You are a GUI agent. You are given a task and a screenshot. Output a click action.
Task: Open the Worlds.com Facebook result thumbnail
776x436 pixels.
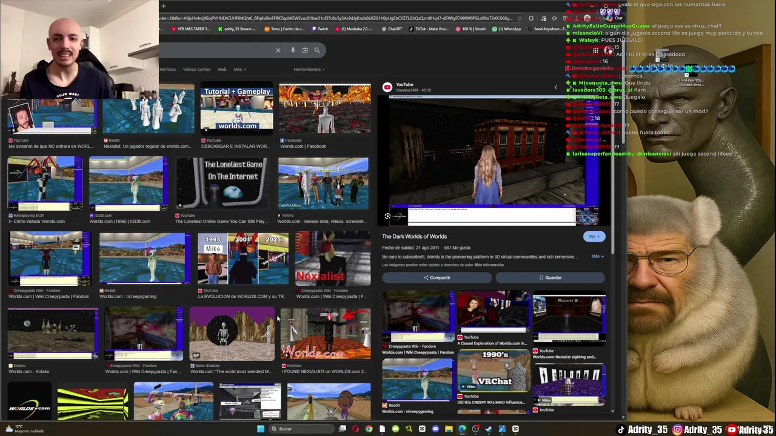pyautogui.click(x=325, y=109)
